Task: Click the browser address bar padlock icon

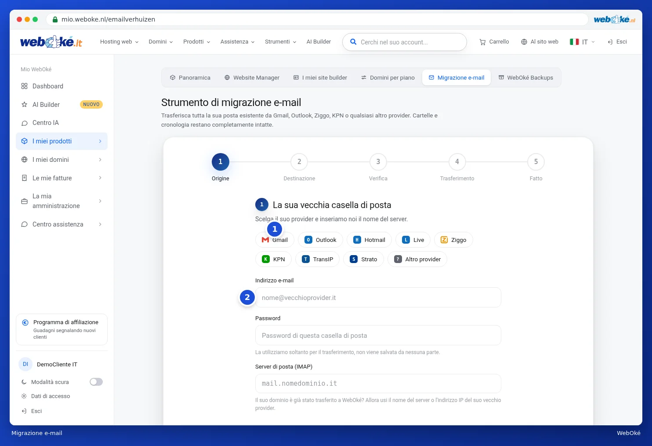Action: pyautogui.click(x=55, y=19)
